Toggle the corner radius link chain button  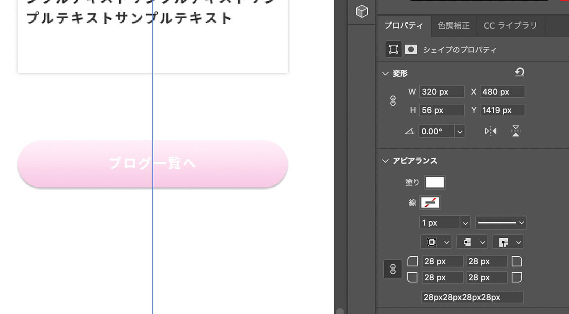click(393, 269)
